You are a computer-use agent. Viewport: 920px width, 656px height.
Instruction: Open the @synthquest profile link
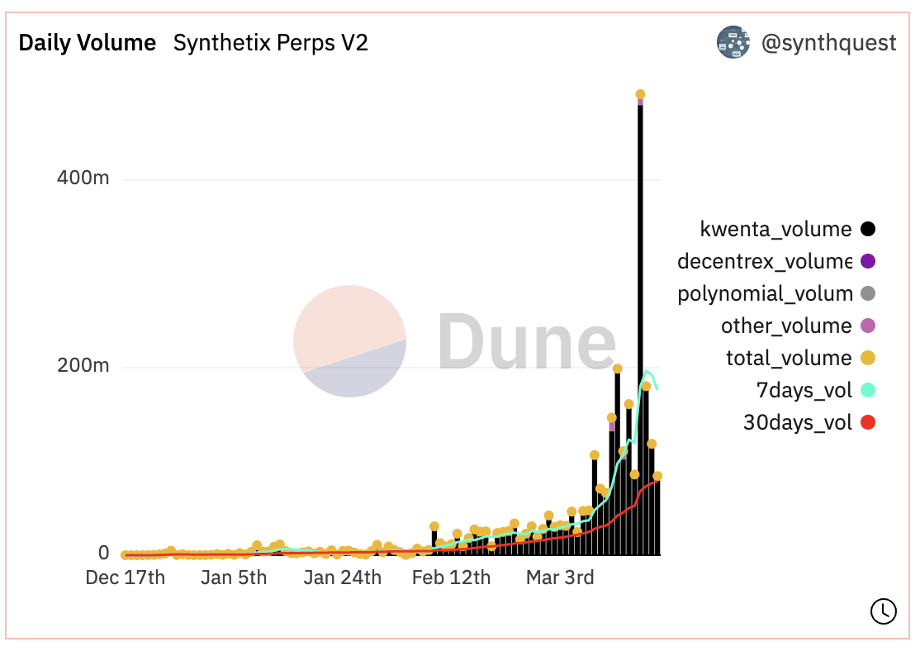pos(828,43)
